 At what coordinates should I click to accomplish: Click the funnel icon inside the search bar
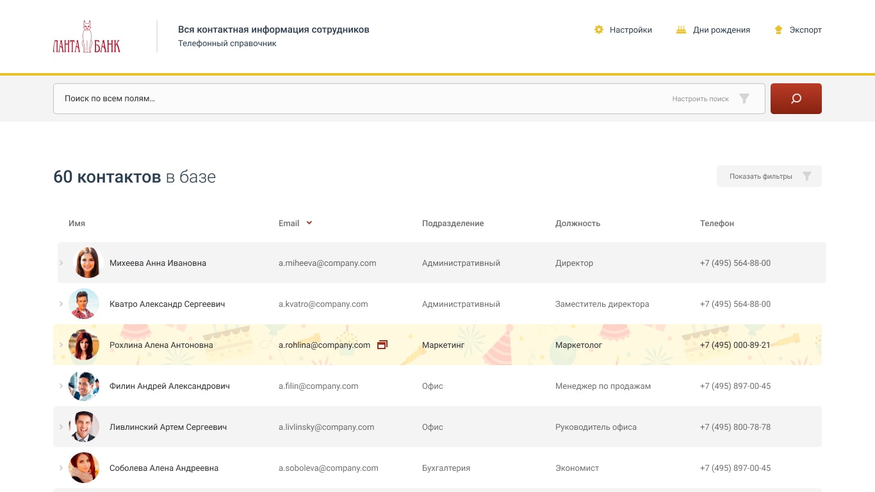pyautogui.click(x=744, y=99)
